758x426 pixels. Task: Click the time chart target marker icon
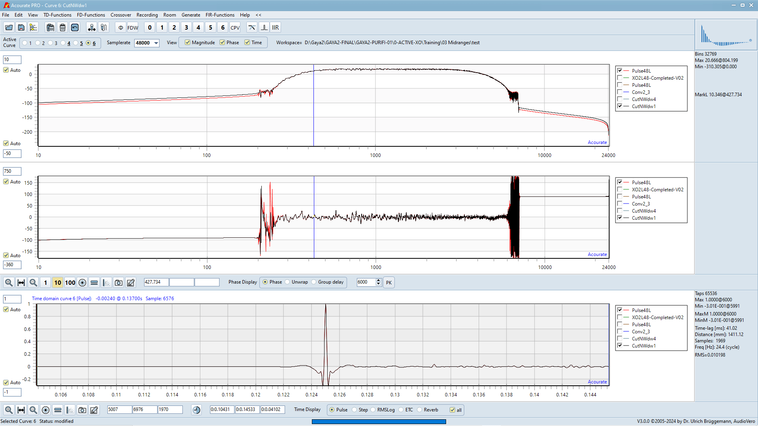pyautogui.click(x=45, y=410)
